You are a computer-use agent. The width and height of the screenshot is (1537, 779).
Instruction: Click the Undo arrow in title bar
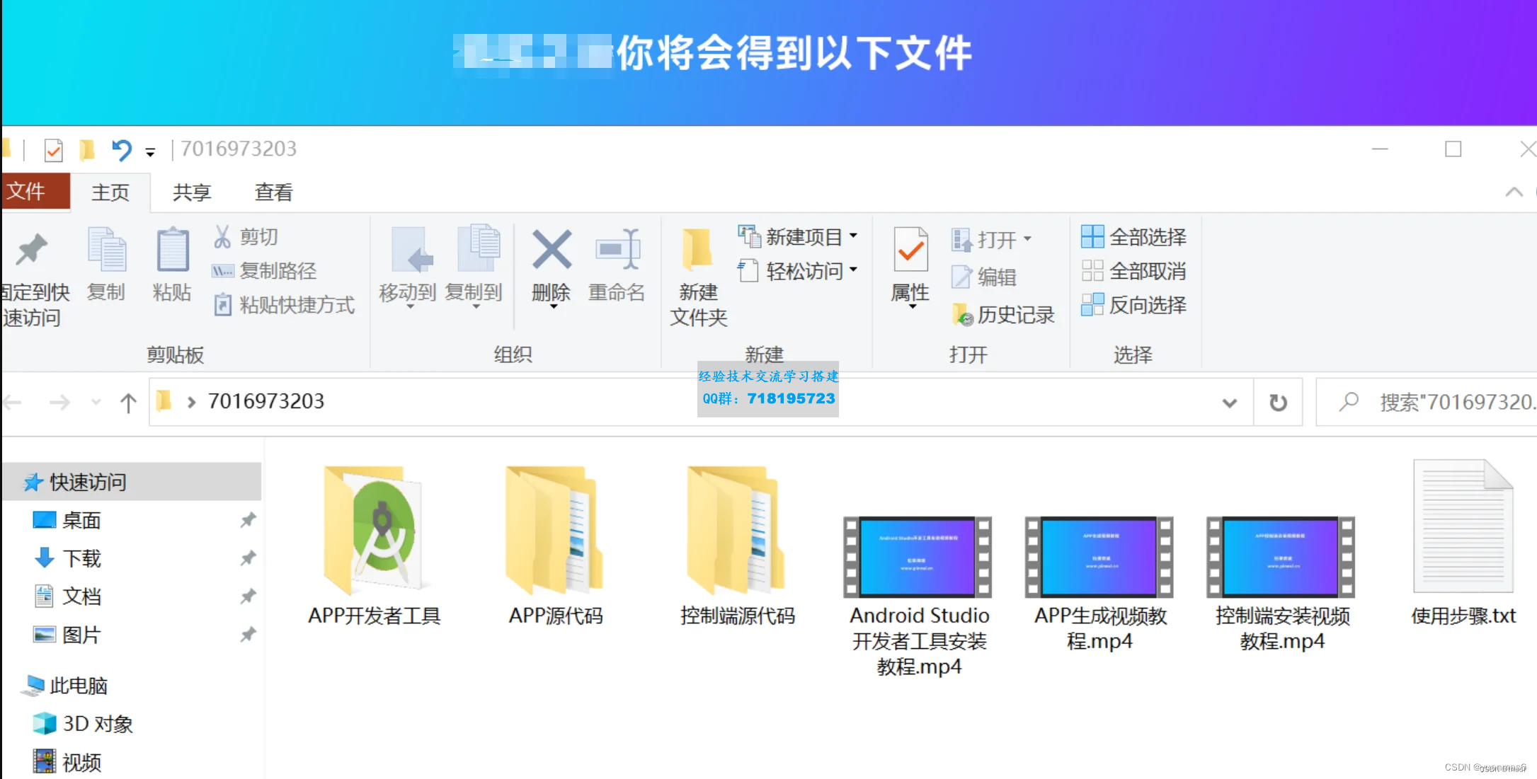click(x=121, y=150)
